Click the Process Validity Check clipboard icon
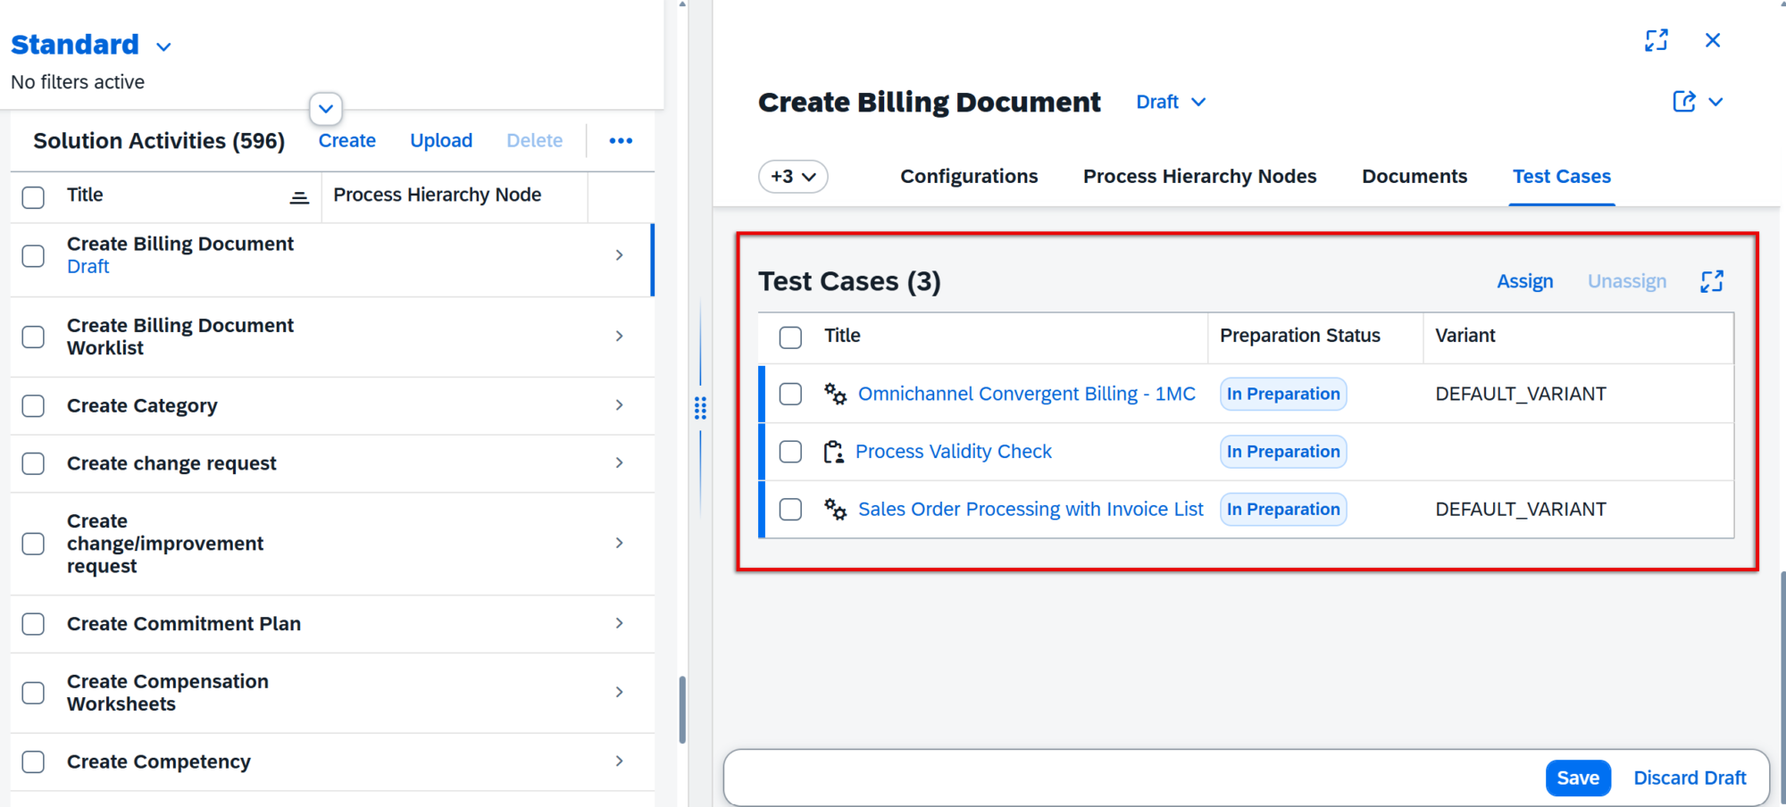1786x807 pixels. [x=833, y=452]
